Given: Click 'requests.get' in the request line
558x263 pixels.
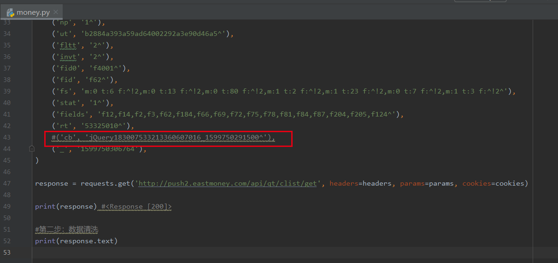Looking at the screenshot, I should click(x=106, y=183).
